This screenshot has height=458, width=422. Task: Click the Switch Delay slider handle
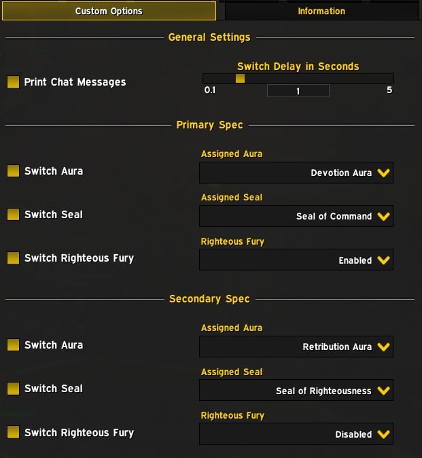240,78
